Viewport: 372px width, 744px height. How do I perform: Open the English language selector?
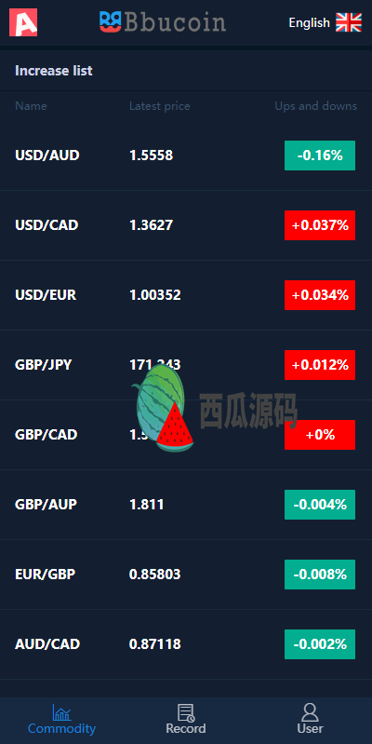309,22
